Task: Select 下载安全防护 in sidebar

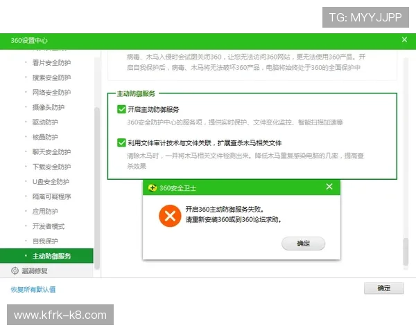Action: pos(51,167)
